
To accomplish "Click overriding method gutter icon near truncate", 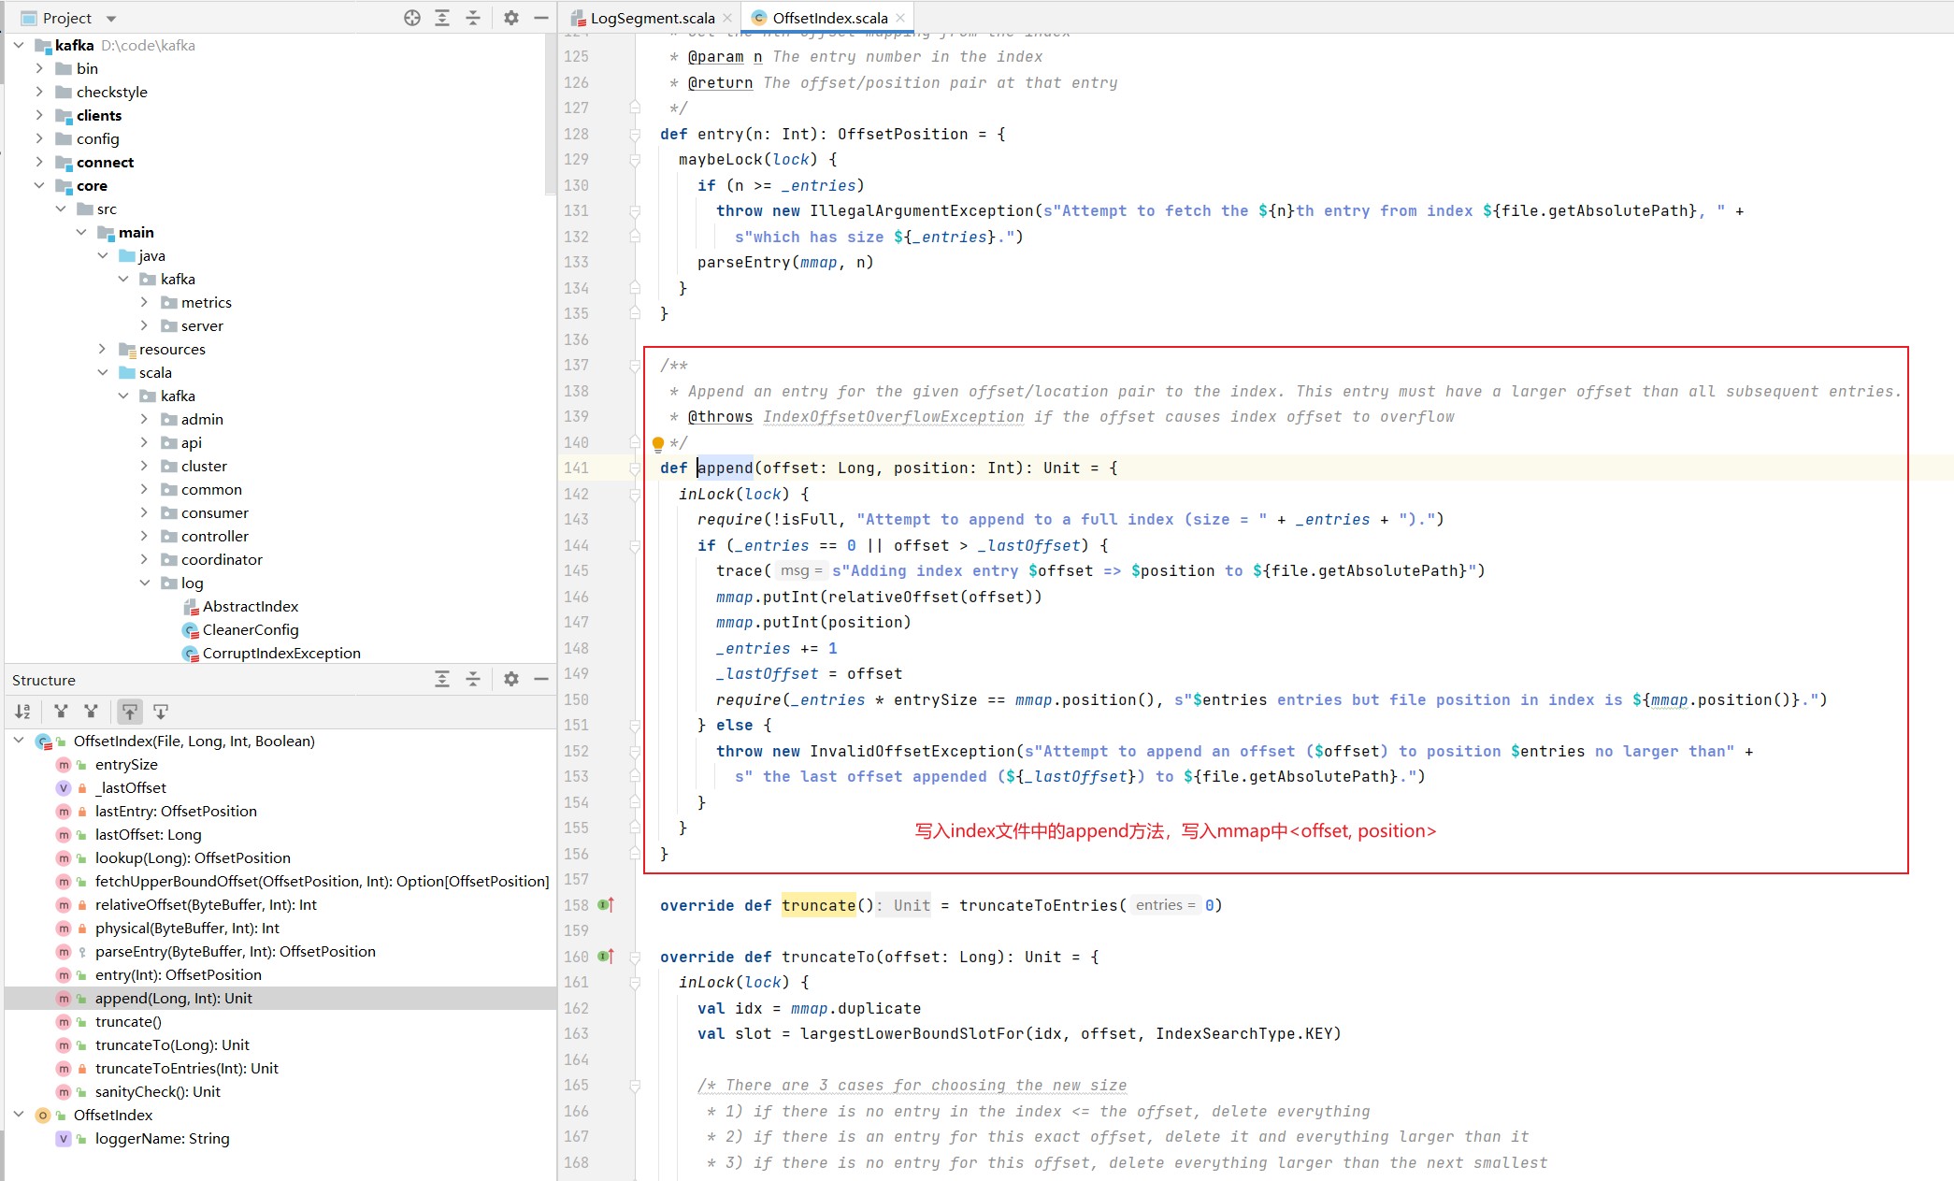I will [x=606, y=905].
